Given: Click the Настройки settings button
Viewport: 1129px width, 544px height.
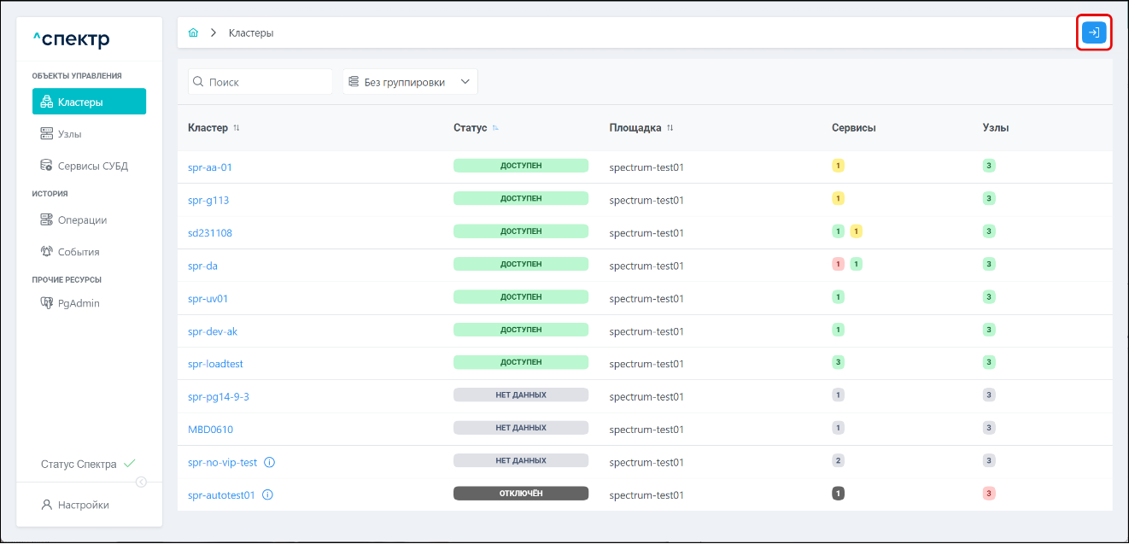Looking at the screenshot, I should coord(83,505).
